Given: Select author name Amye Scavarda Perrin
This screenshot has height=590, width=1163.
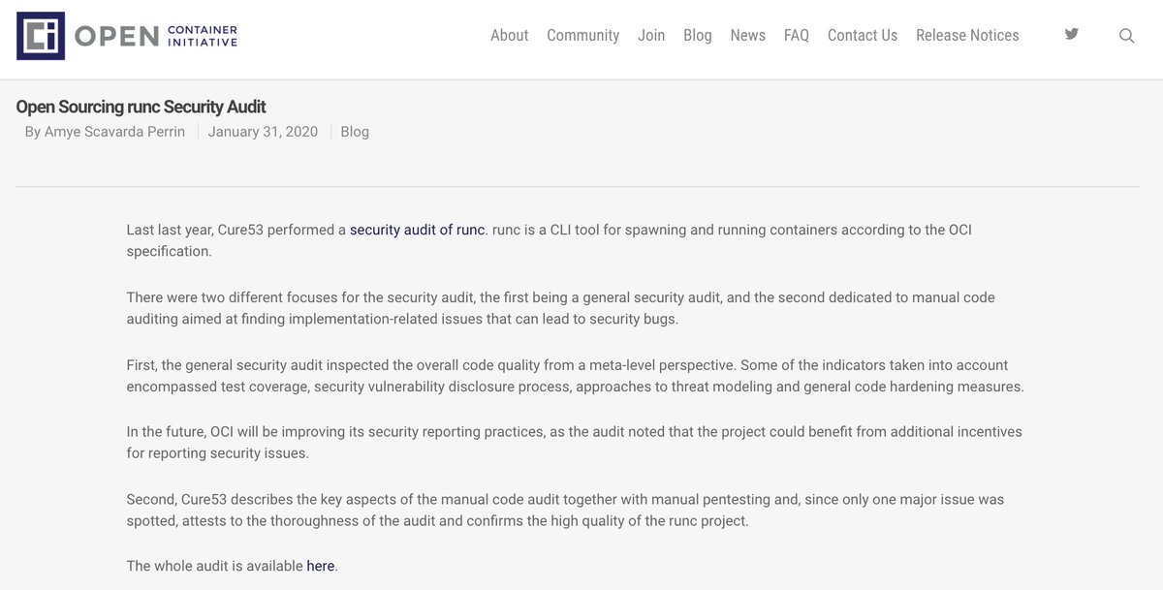Looking at the screenshot, I should point(114,132).
